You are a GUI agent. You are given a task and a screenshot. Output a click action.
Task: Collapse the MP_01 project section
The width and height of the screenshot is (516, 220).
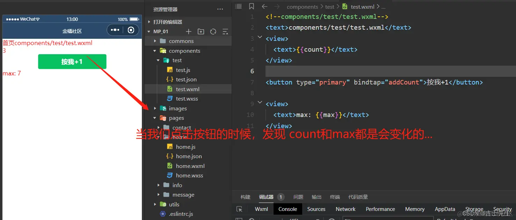coord(149,31)
